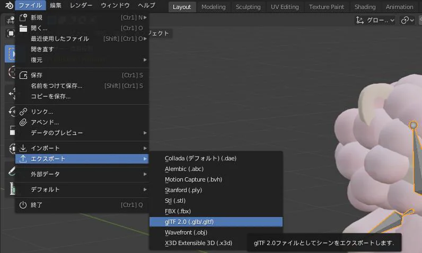Switch to the Shading workspace tab
This screenshot has height=253, width=422.
pyautogui.click(x=365, y=7)
